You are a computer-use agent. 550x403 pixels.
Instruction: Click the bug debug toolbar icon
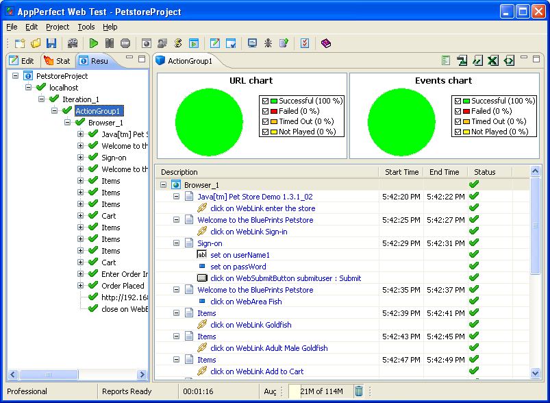268,43
